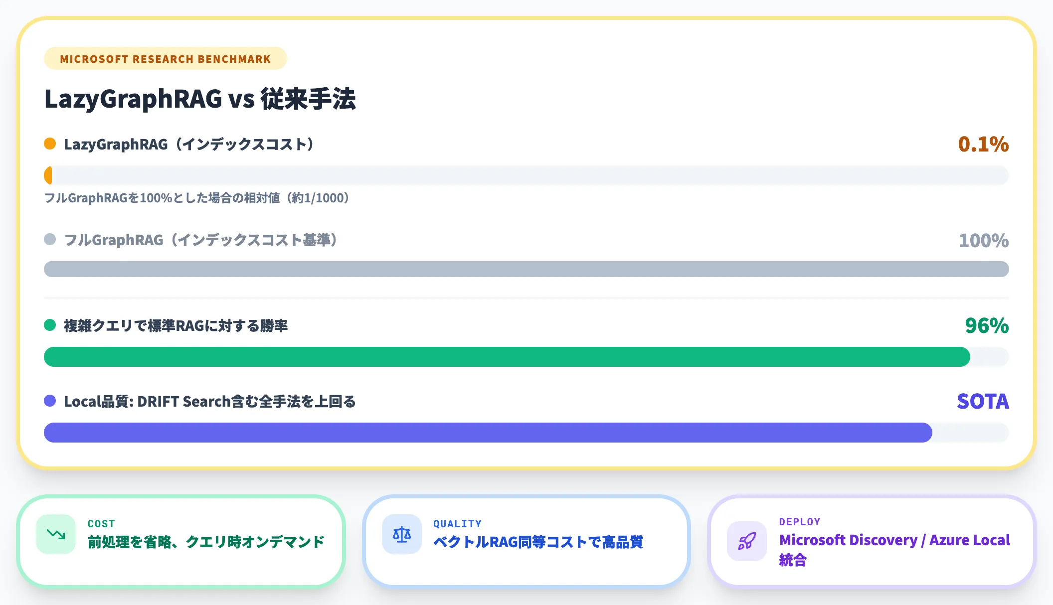The height and width of the screenshot is (605, 1053).
Task: Click the orange LazyGraphRAG legend dot
Action: coord(50,144)
